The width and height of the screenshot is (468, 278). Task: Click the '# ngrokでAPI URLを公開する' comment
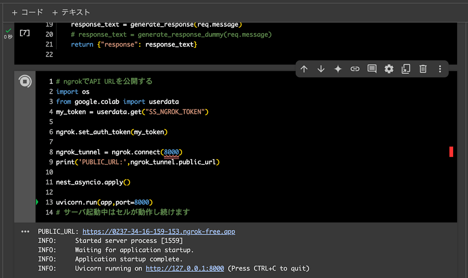click(x=104, y=82)
